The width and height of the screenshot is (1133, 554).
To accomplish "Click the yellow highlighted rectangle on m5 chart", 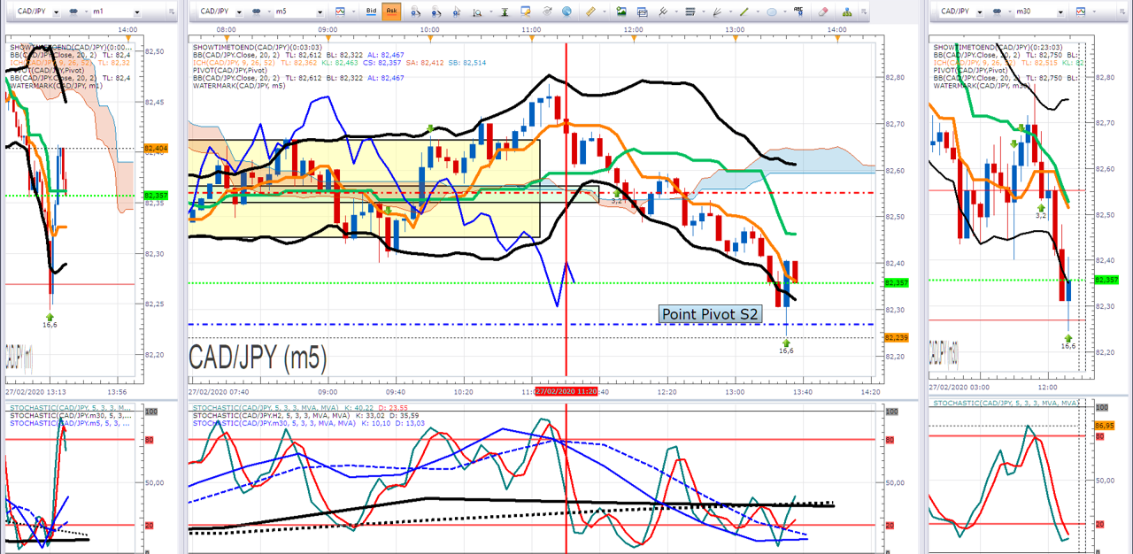I will 364,188.
